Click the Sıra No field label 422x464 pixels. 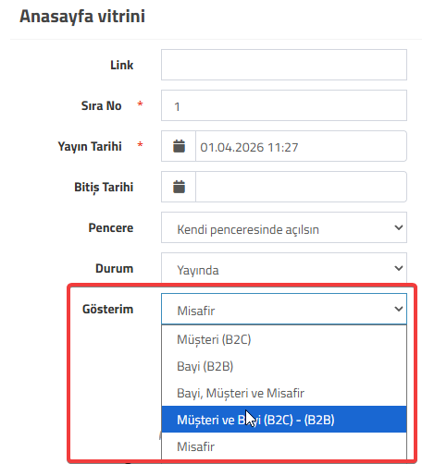click(101, 105)
